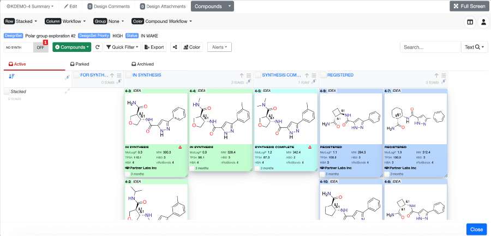Click the red alert icon on card 4-5
491x236 pixels.
310,147
